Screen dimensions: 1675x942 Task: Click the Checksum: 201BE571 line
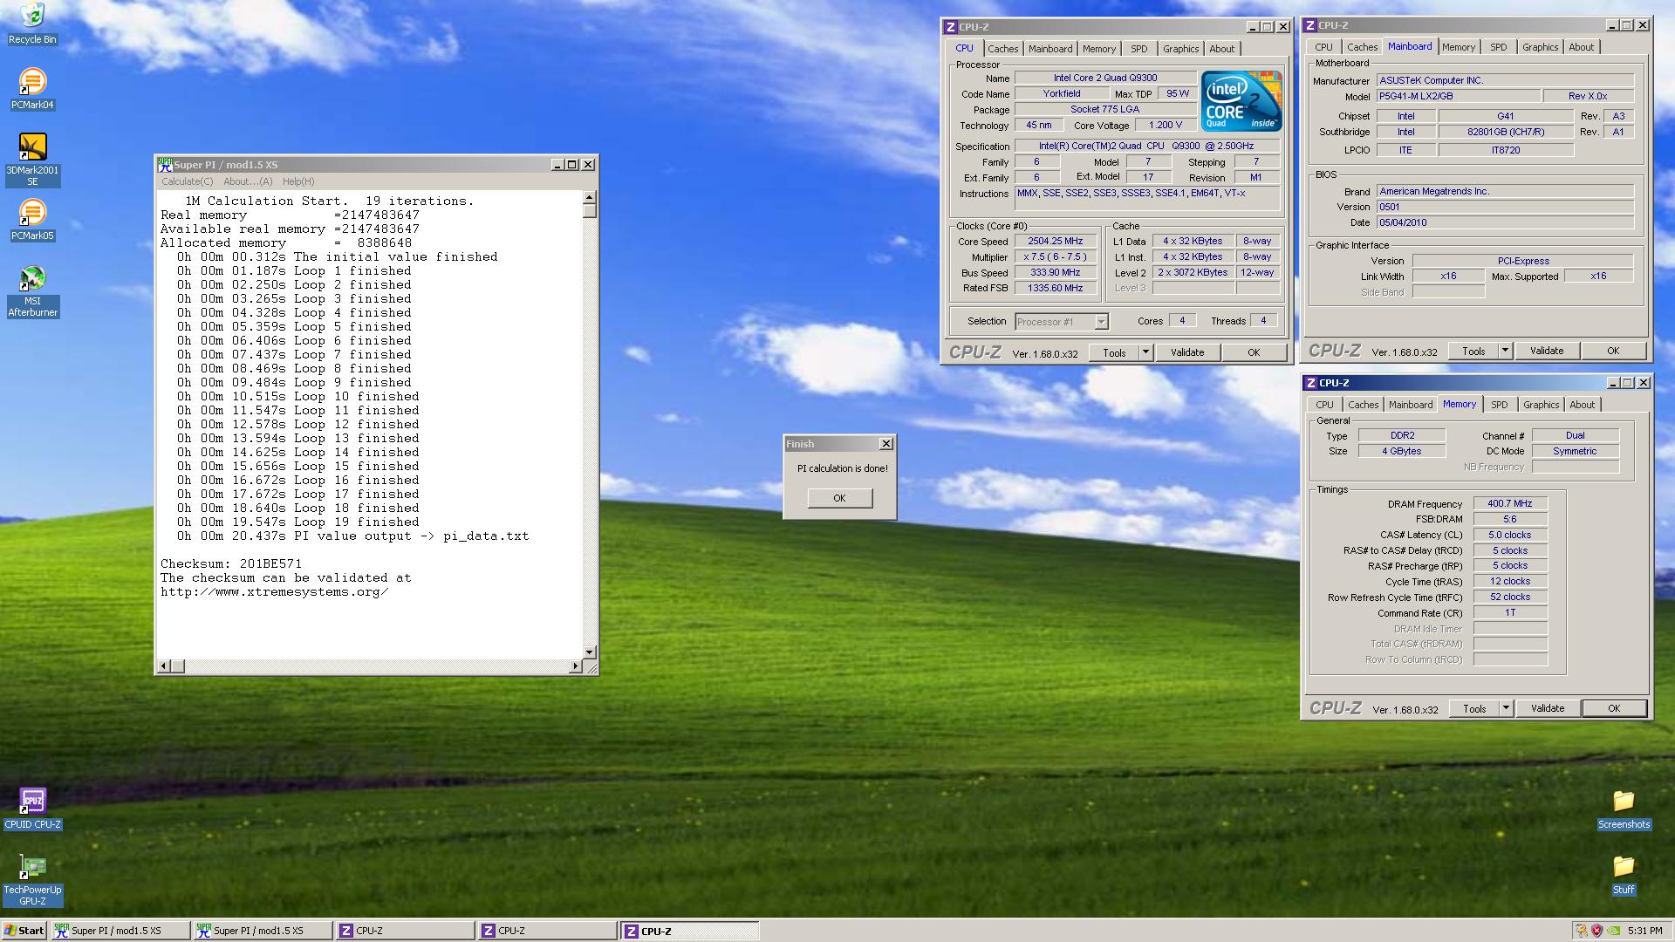point(231,563)
